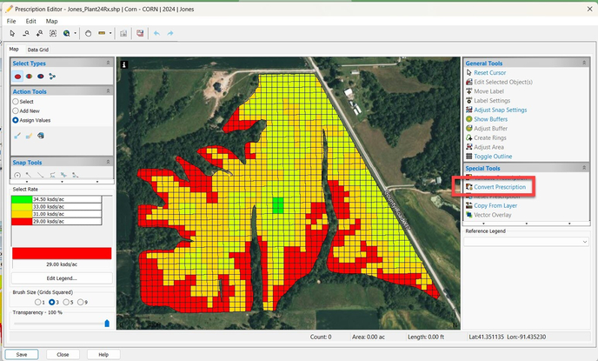Click the undo arrow in toolbar
The height and width of the screenshot is (361, 598).
tap(156, 33)
